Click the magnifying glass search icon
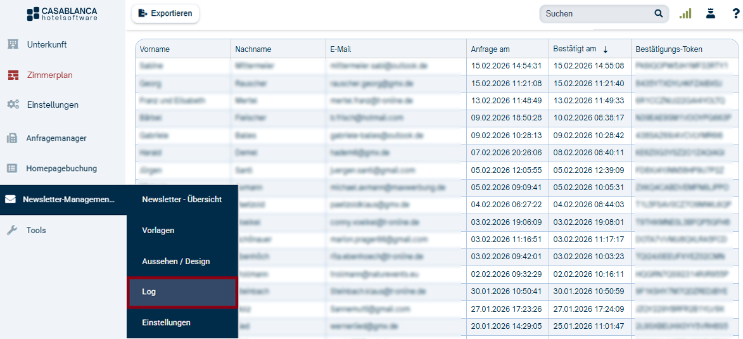Image resolution: width=743 pixels, height=339 pixels. tap(659, 14)
